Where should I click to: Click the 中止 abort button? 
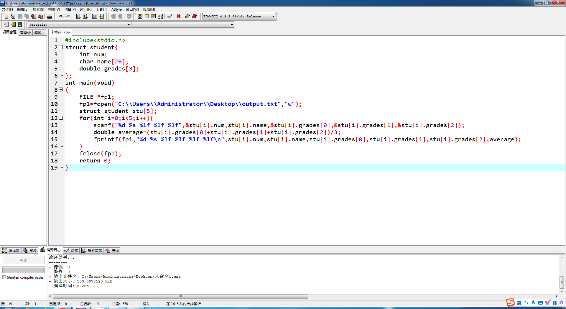tap(24, 260)
